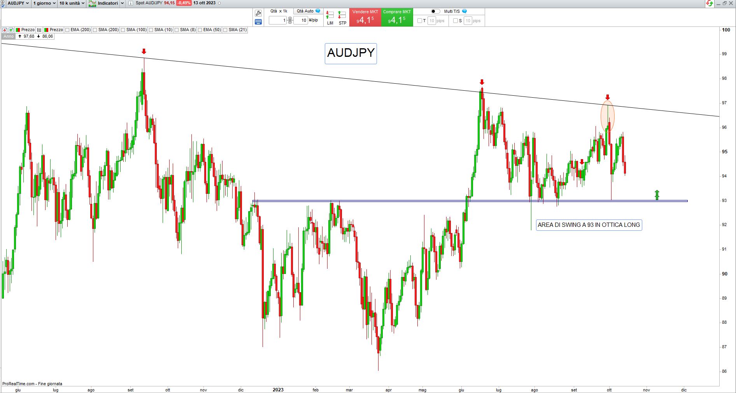Click the Vendere MKT sell button
Screen dimensions: 736x393
(x=365, y=18)
